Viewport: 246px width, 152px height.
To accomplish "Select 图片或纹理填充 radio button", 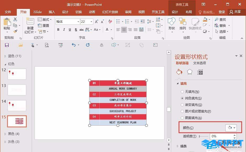I will tap(182, 111).
